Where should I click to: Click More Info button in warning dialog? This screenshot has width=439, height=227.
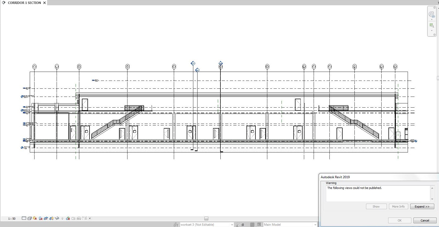pyautogui.click(x=398, y=207)
